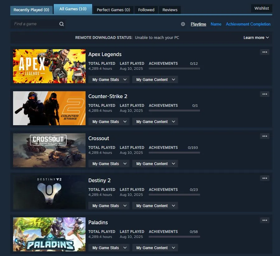Open Apex Legends three-dot options menu
The image size is (280, 256).
point(265,52)
